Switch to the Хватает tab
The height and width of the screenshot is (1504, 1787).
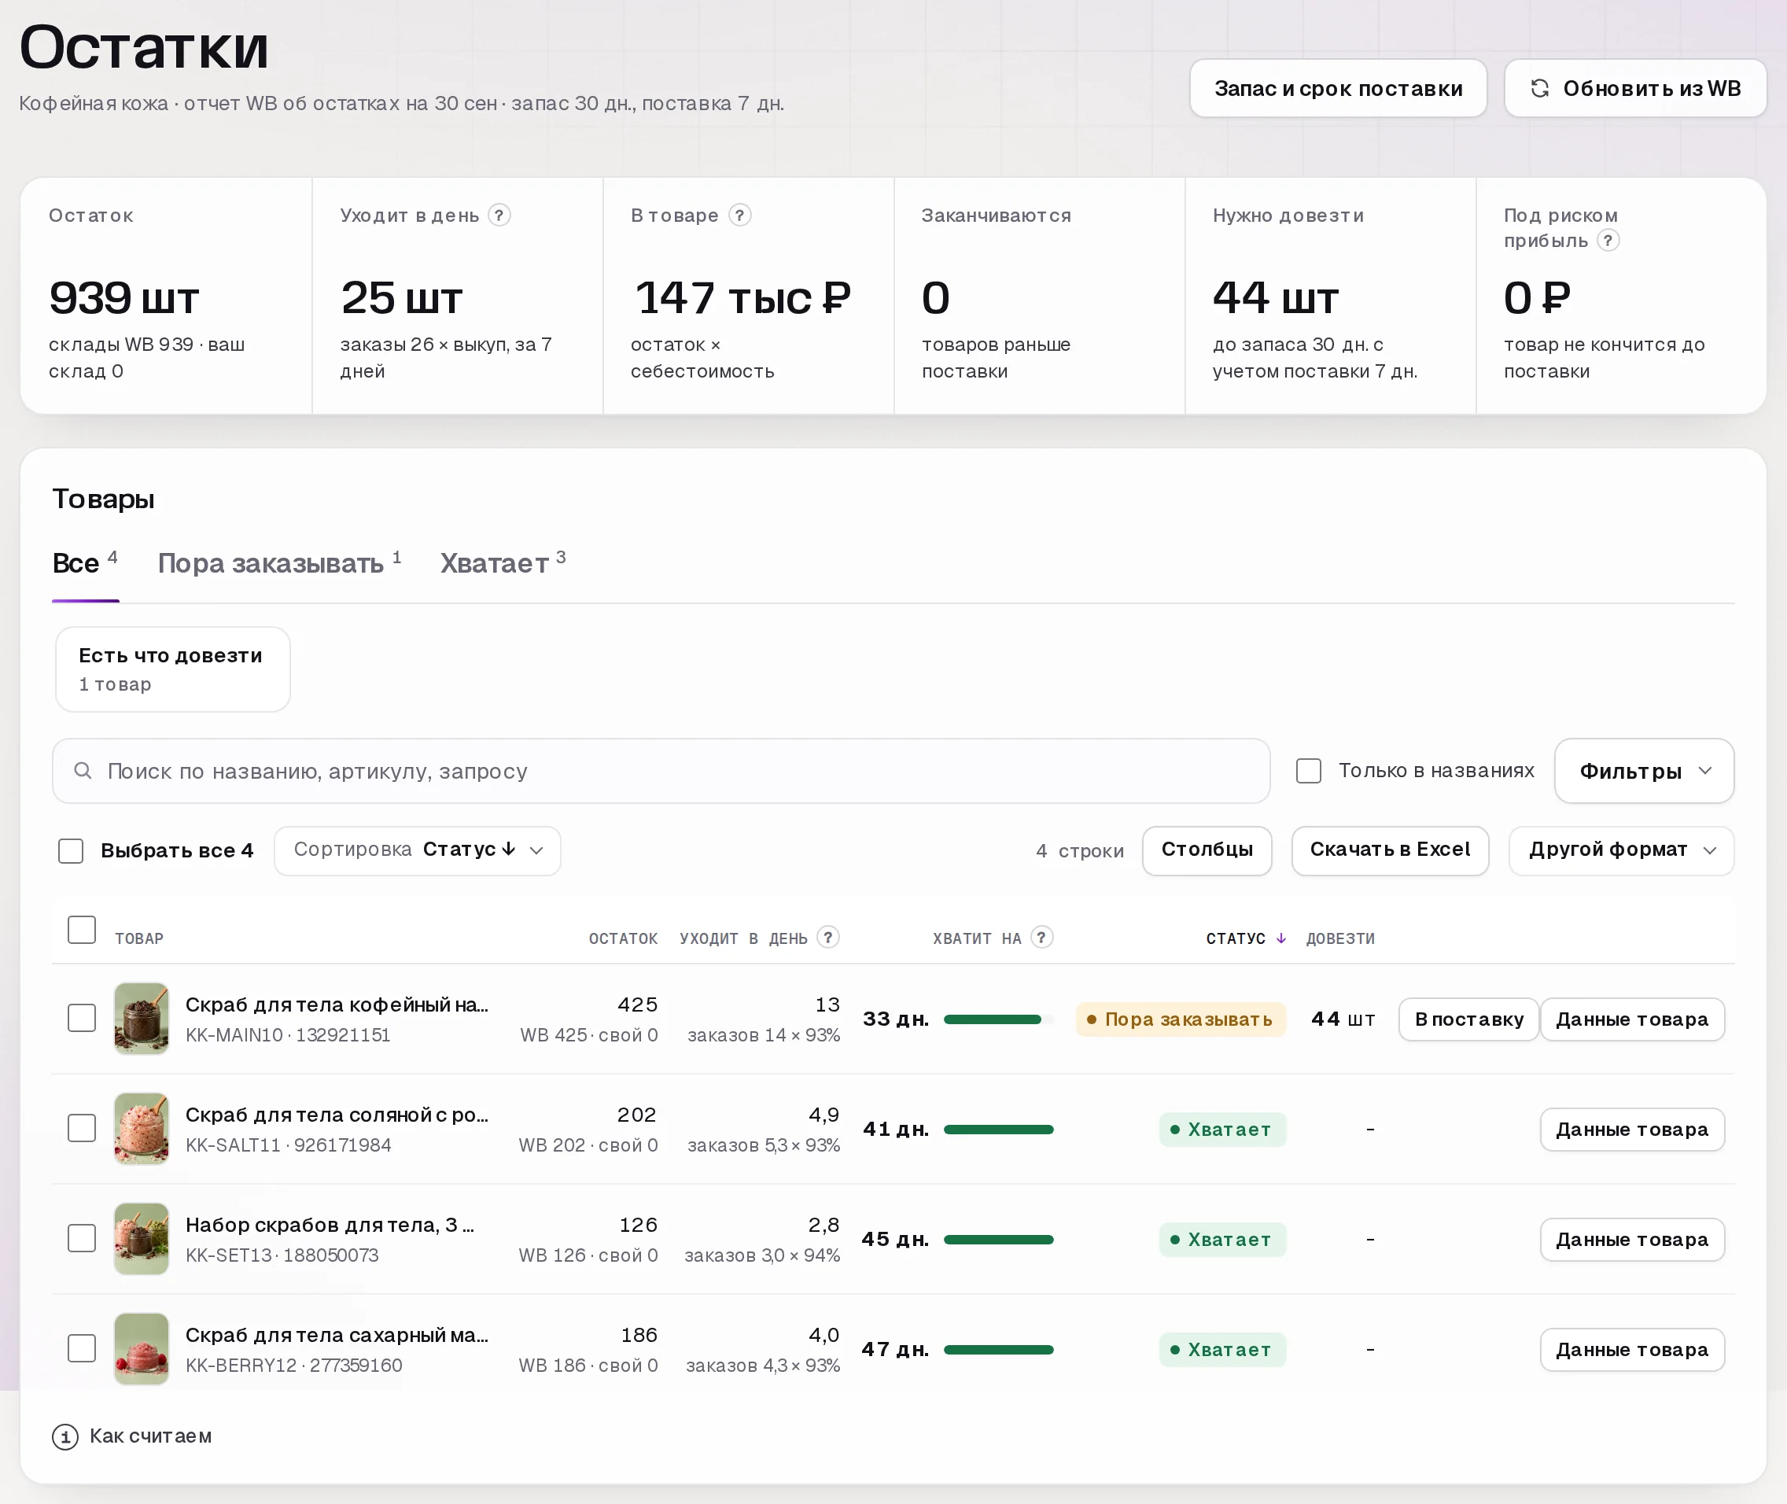coord(503,562)
